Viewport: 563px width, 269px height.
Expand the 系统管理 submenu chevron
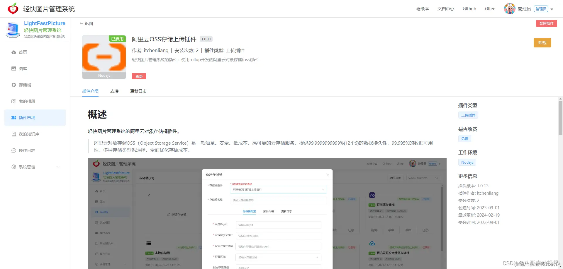[58, 167]
